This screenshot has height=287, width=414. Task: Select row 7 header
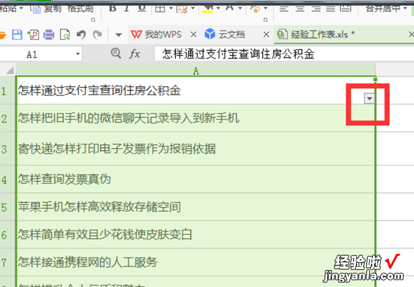(7, 262)
